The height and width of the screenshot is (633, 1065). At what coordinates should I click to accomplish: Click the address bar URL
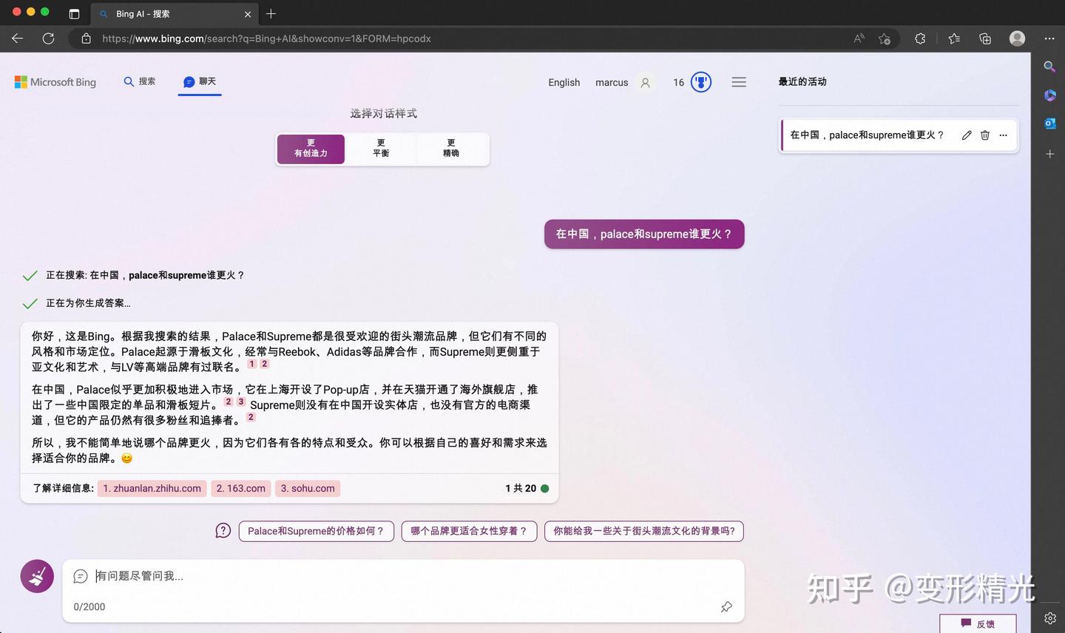click(266, 38)
